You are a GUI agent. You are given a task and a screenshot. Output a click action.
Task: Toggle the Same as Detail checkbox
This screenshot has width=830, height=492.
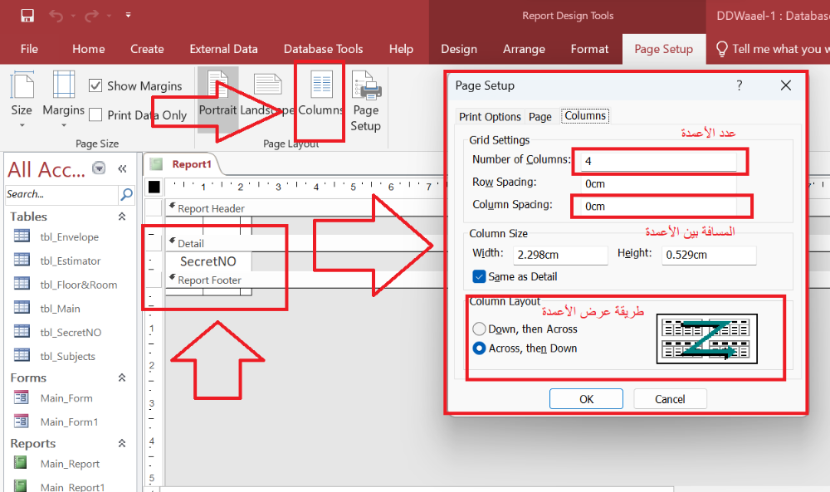click(x=479, y=276)
